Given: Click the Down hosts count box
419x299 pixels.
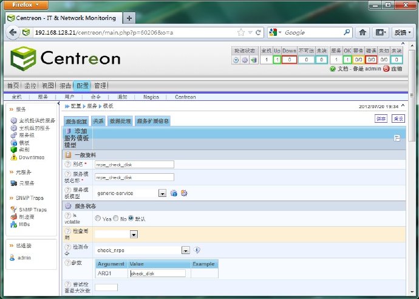Looking at the screenshot, I should (x=289, y=60).
